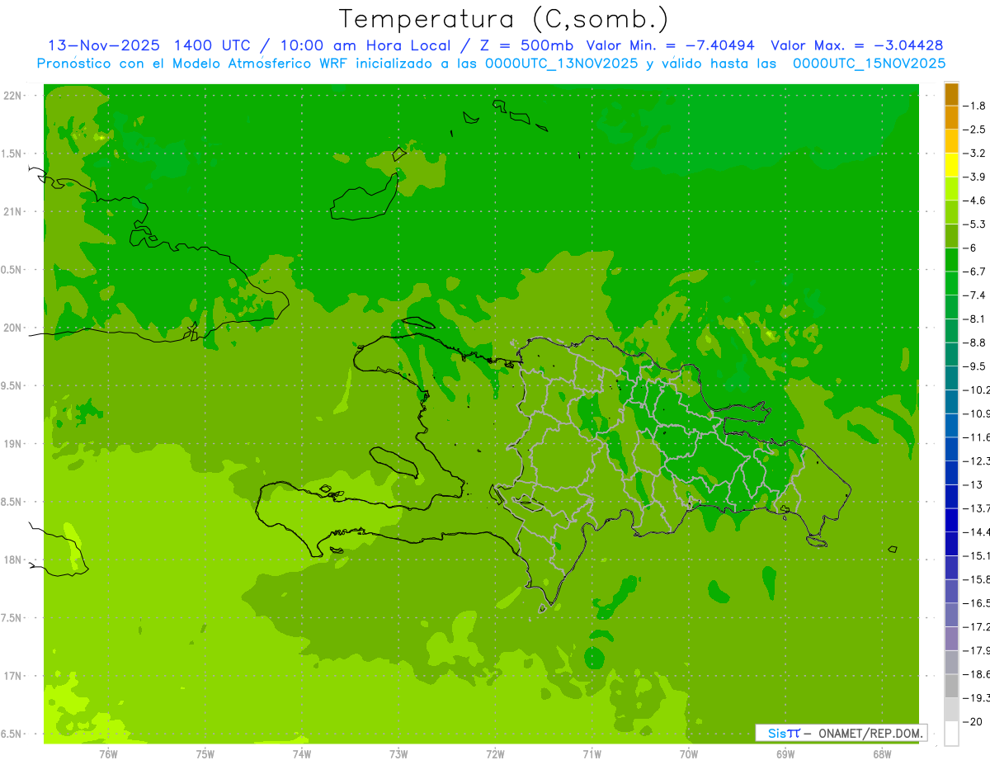Select the white bottom colorbar segment

click(x=951, y=734)
